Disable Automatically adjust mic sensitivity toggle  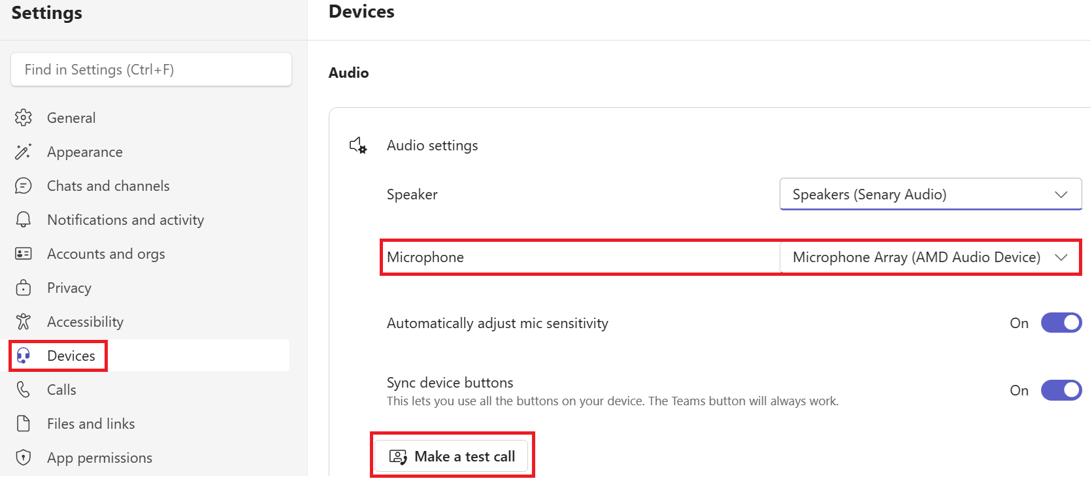click(x=1061, y=323)
